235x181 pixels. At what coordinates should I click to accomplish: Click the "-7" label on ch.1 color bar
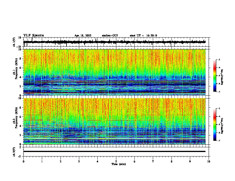pos(219,92)
